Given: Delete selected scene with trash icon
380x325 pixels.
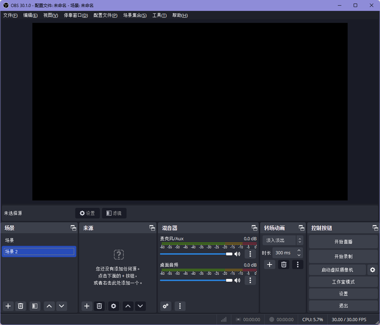Looking at the screenshot, I should tap(21, 306).
